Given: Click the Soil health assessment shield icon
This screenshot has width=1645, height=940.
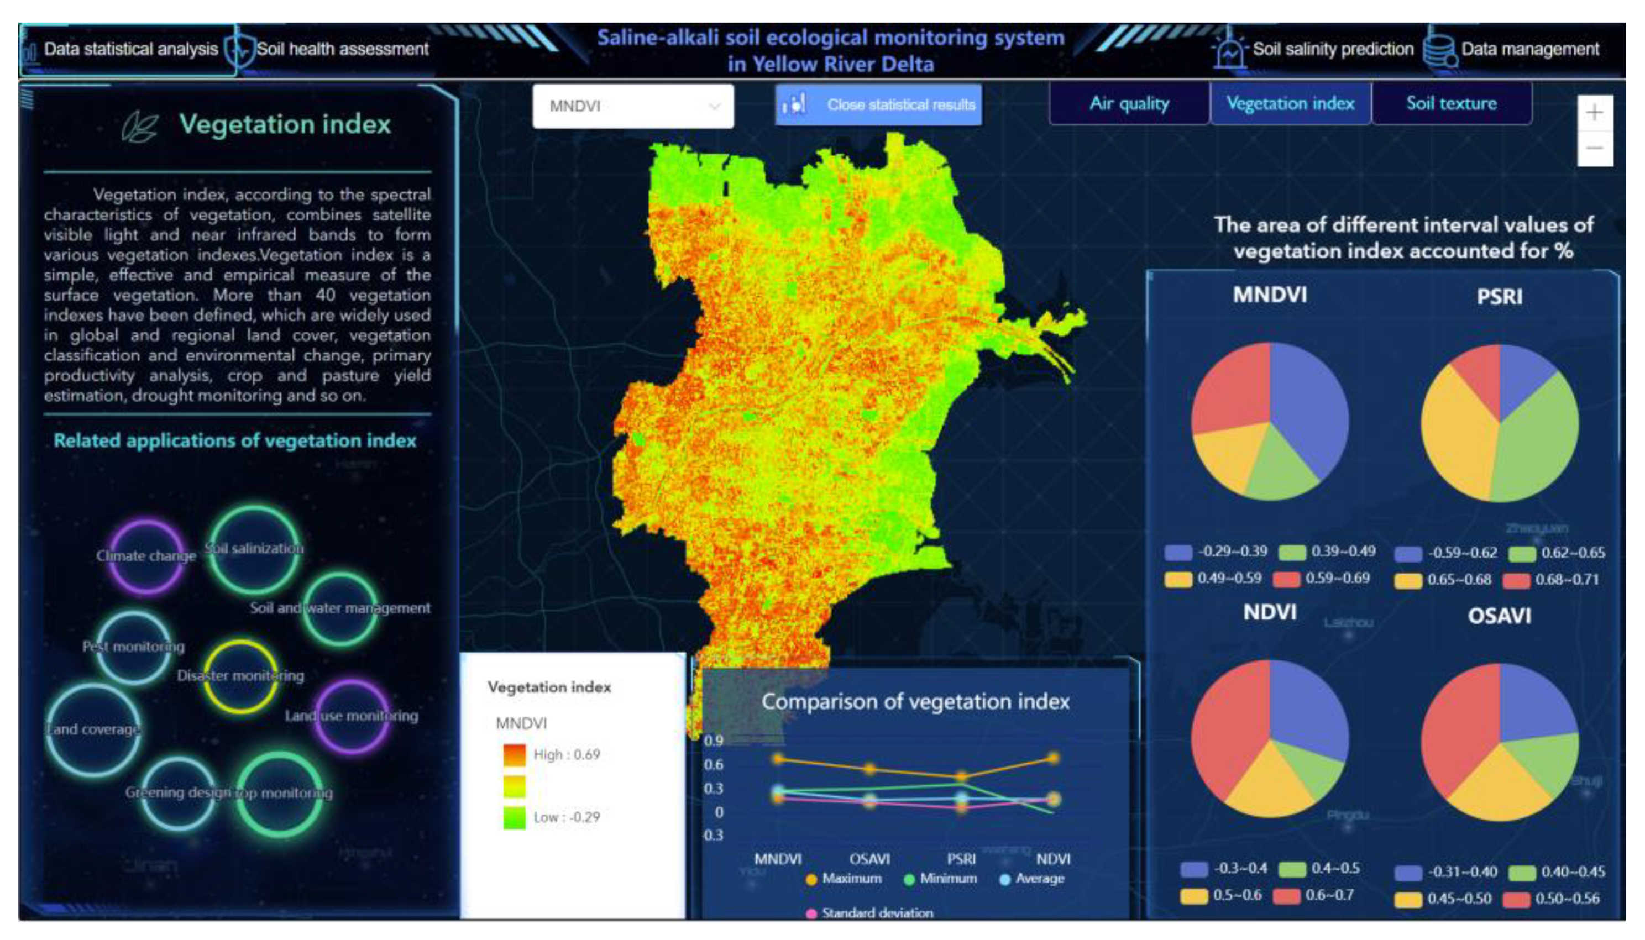Looking at the screenshot, I should coord(240,50).
